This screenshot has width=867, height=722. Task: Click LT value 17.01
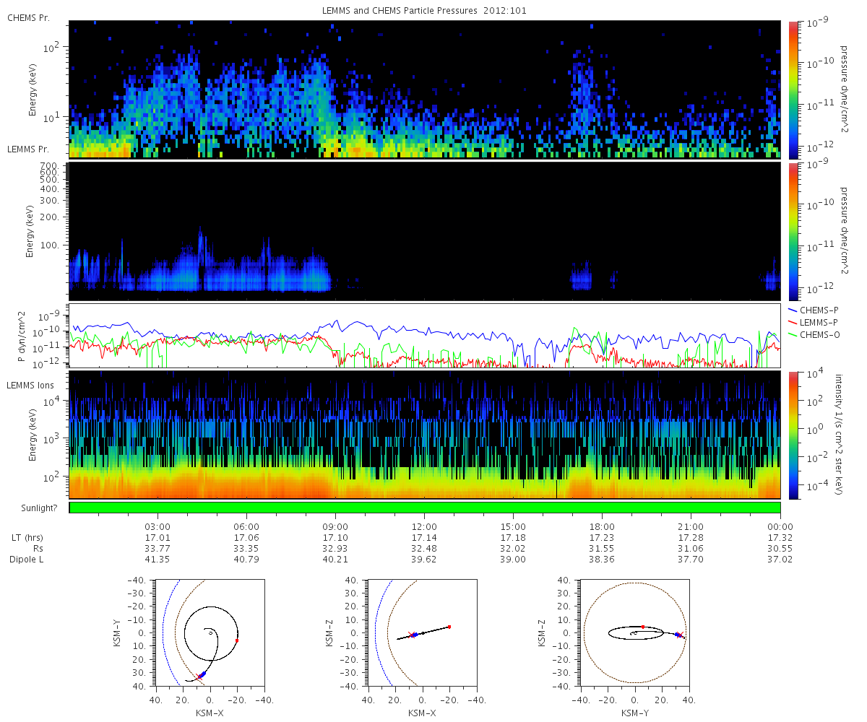coord(158,537)
